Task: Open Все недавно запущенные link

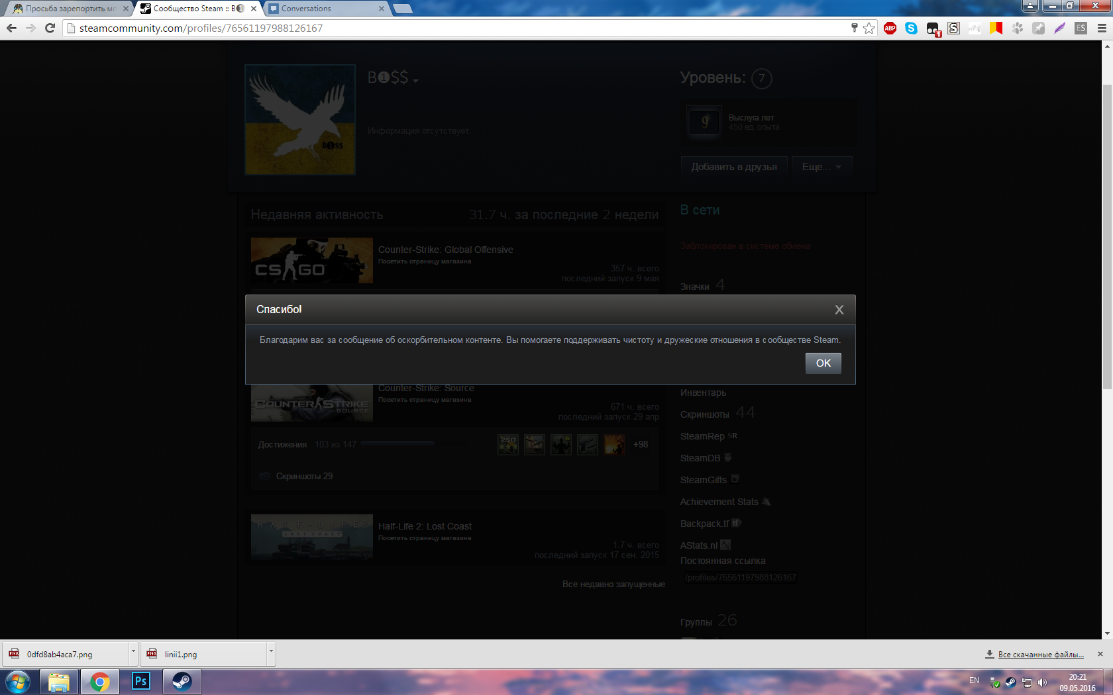Action: coord(613,584)
